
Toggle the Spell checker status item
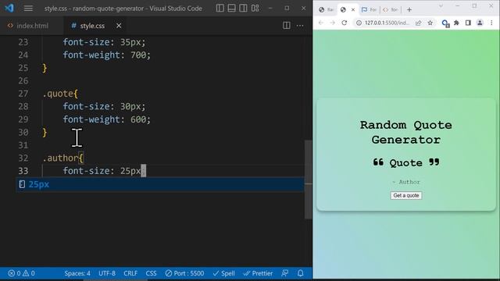224,273
